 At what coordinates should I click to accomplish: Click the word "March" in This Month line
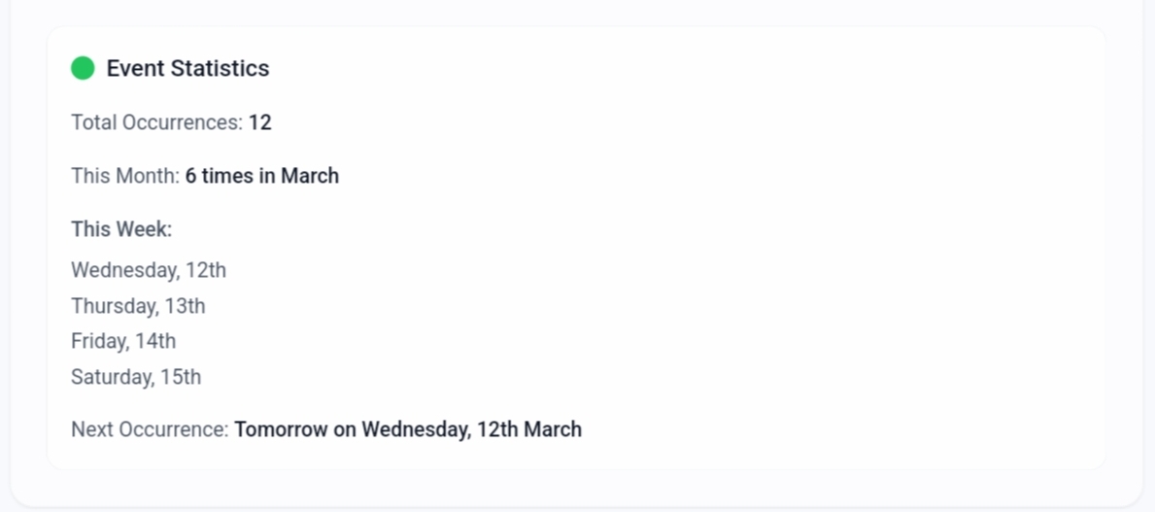tap(310, 176)
